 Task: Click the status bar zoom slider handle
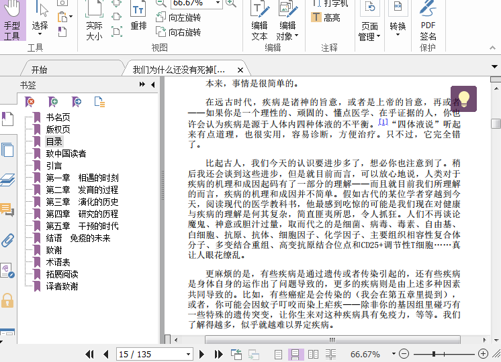[434, 354]
